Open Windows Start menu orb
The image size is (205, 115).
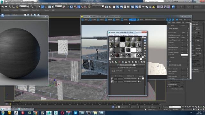tap(3, 113)
